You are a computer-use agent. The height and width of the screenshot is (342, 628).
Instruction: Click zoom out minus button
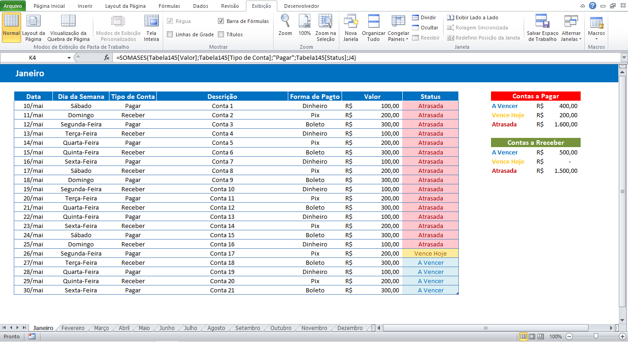click(569, 336)
